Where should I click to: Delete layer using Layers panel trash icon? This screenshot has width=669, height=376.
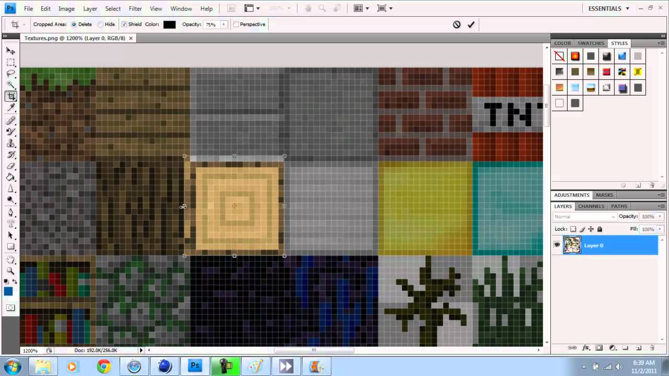(x=652, y=348)
